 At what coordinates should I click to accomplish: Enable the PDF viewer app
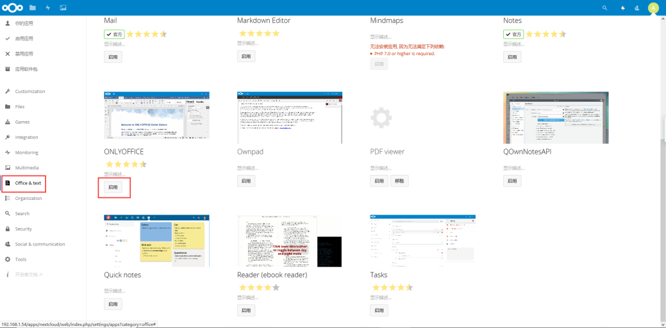(x=379, y=181)
